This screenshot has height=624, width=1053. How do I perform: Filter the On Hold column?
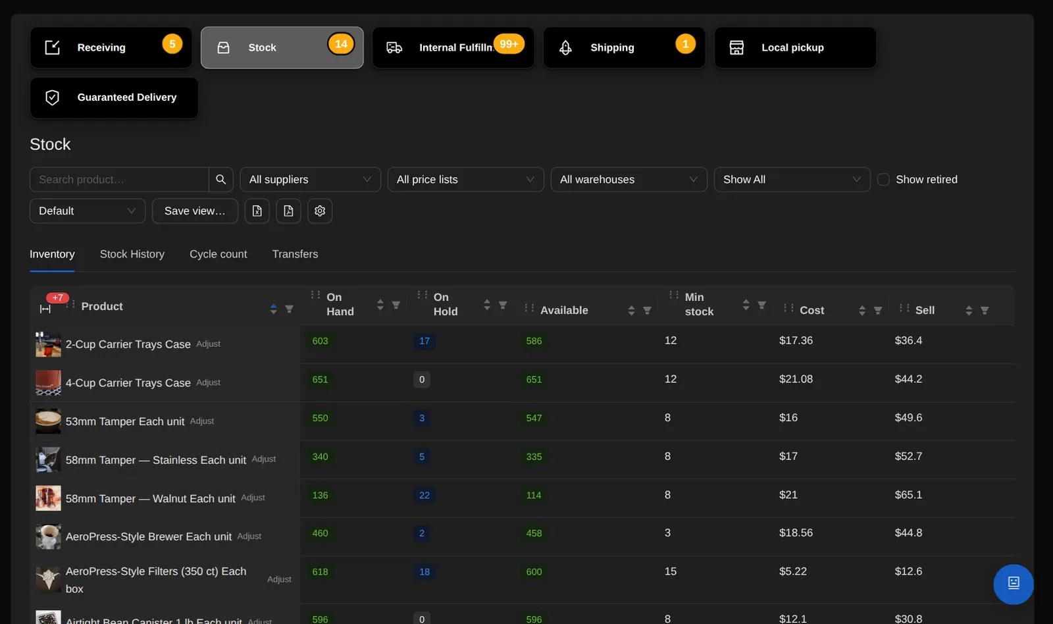coord(503,305)
